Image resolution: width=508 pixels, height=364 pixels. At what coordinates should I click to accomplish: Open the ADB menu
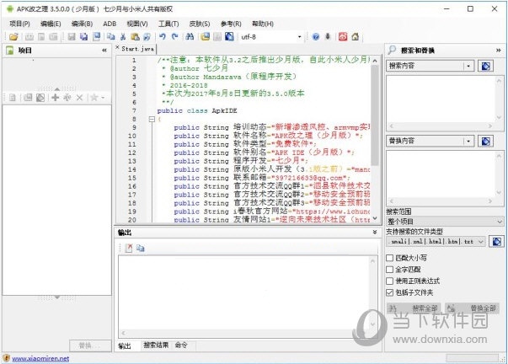pyautogui.click(x=110, y=24)
